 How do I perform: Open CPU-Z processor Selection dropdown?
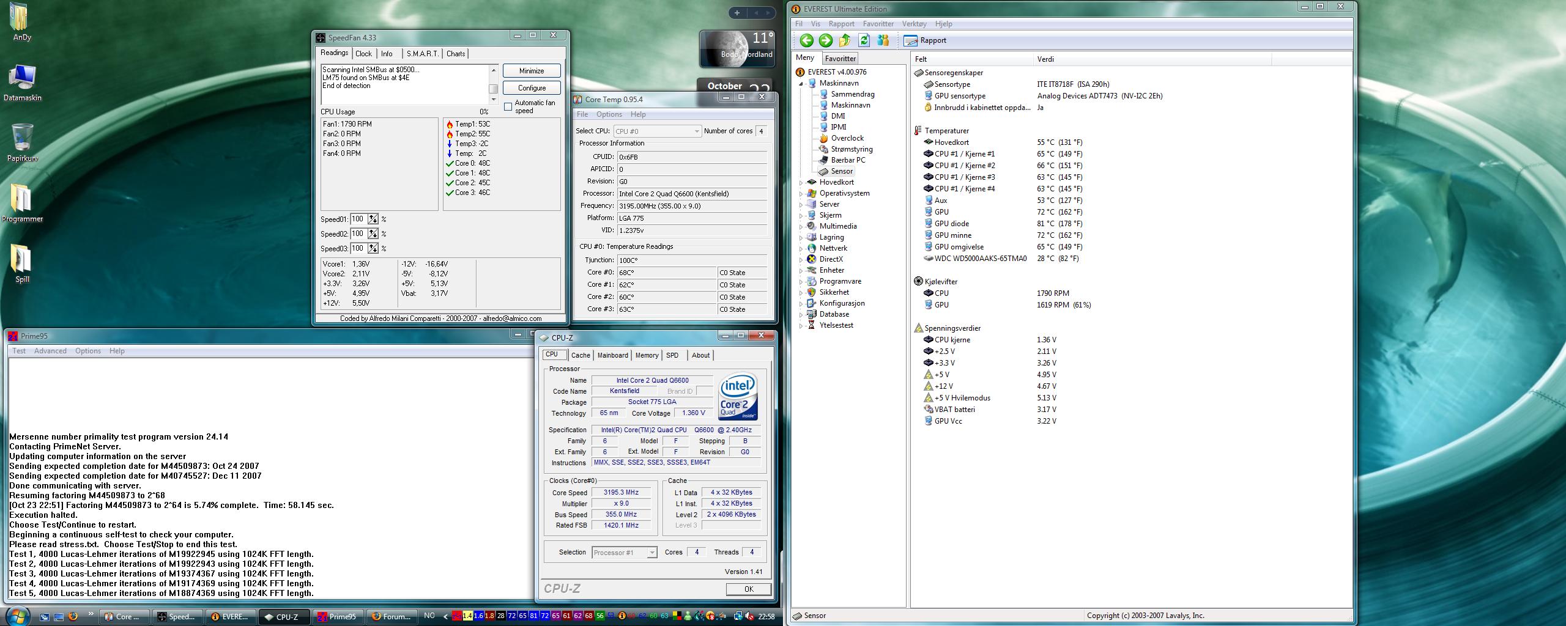625,553
